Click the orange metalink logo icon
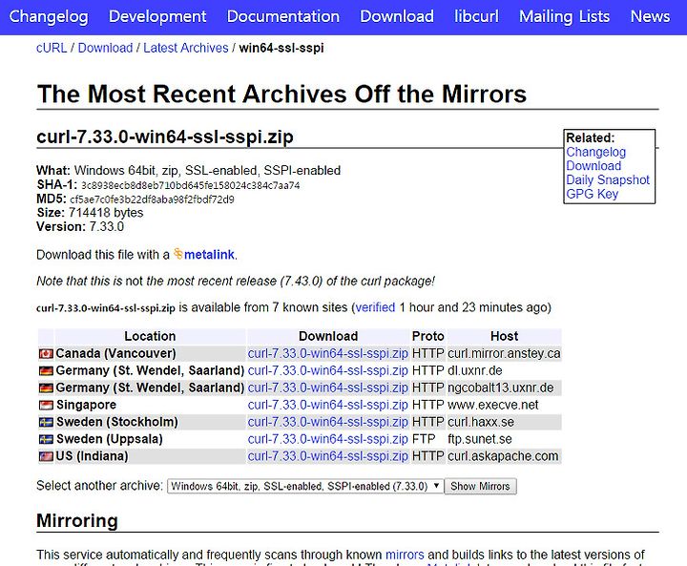Screen dimensions: 687x566 pos(177,253)
